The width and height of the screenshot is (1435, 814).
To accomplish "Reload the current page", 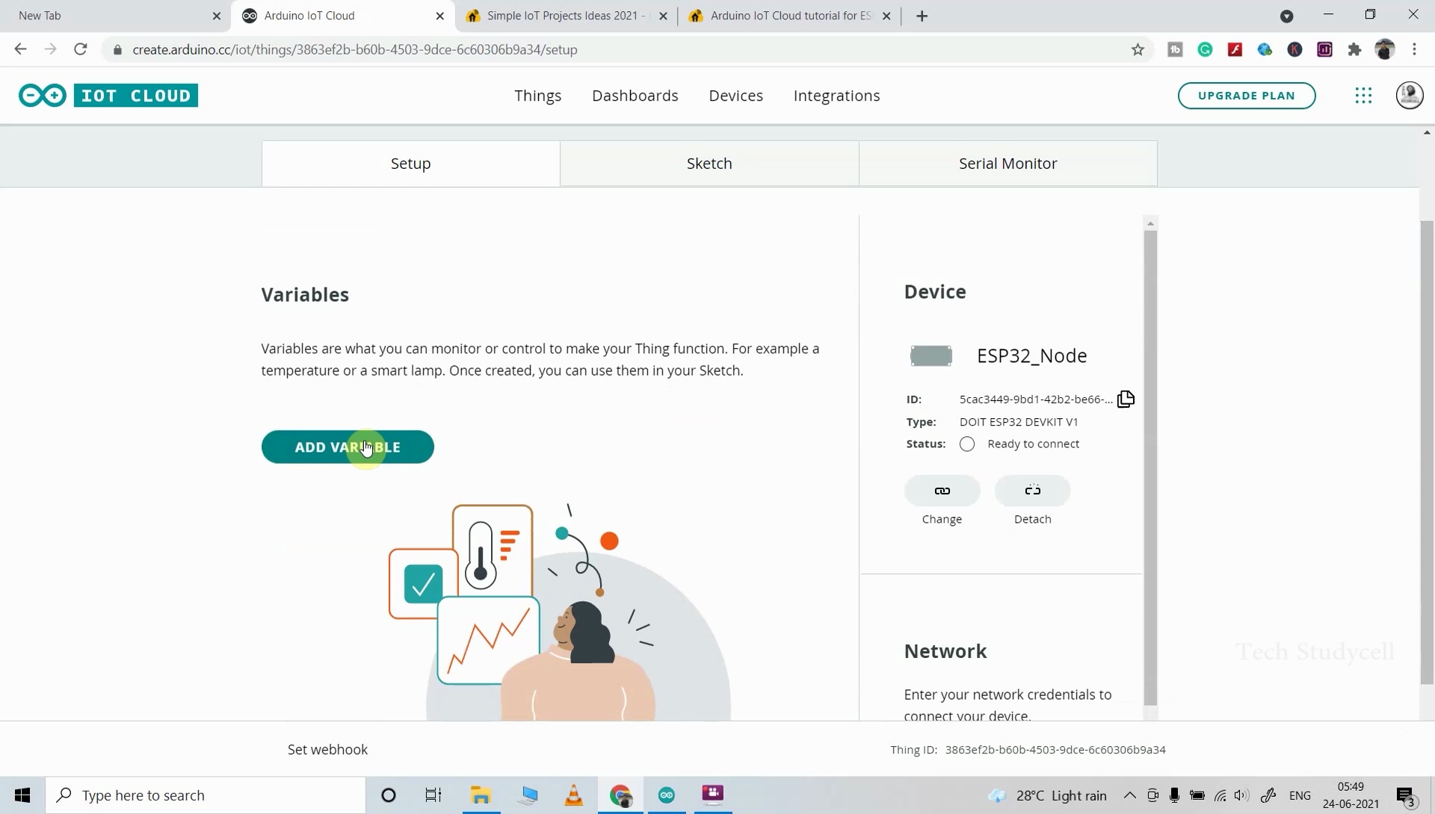I will (81, 50).
